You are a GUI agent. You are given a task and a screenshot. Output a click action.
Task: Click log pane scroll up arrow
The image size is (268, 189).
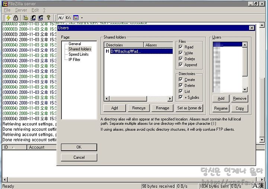[x=262, y=25]
